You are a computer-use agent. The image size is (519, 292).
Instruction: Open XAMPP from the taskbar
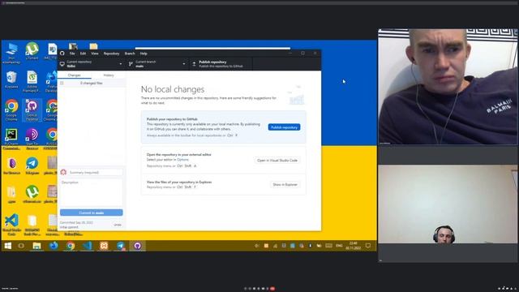[x=104, y=246]
